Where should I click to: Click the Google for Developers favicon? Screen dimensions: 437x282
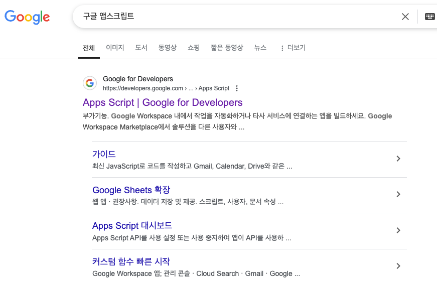coord(90,83)
